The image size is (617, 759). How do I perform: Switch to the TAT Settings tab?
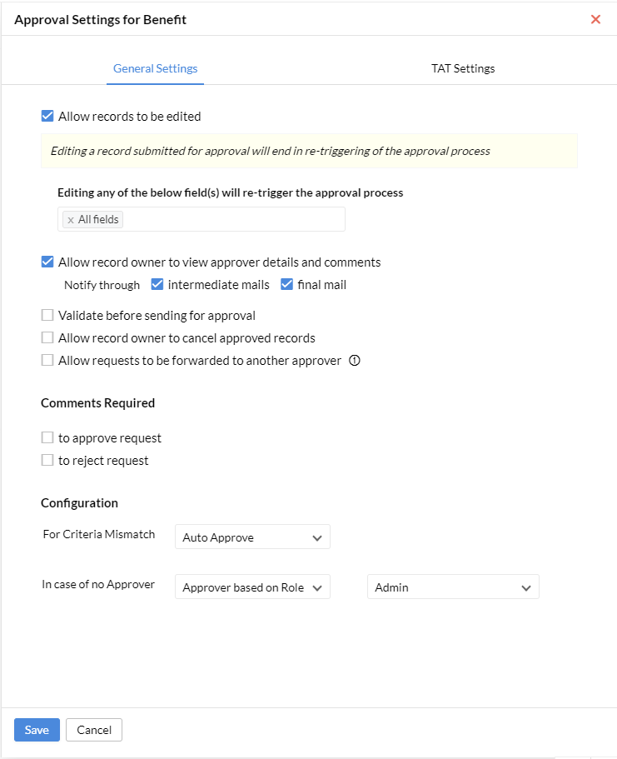pyautogui.click(x=463, y=68)
